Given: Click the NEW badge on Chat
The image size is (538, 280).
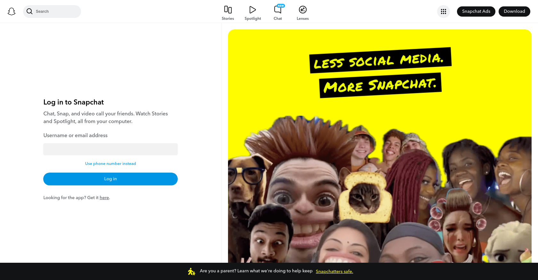Looking at the screenshot, I should click(281, 6).
